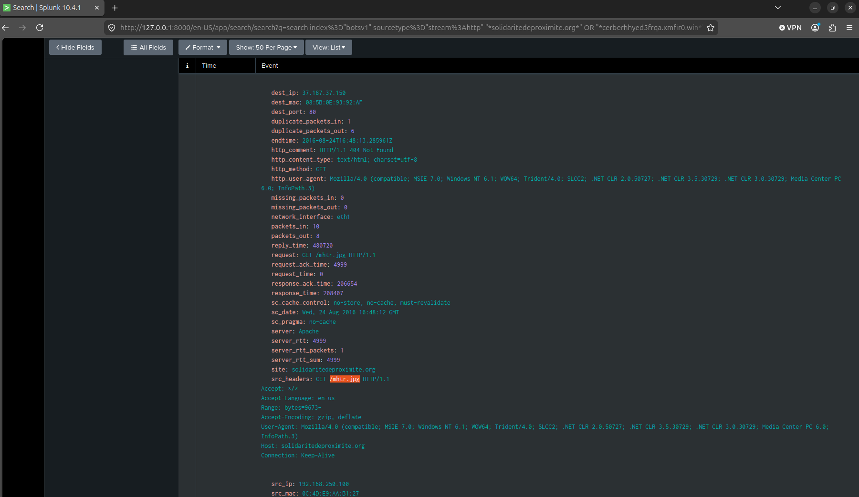Click the http_method value GET
This screenshot has height=497, width=859.
(321, 169)
